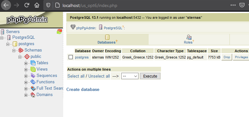Collapse the public schema tree node

pyautogui.click(x=20, y=57)
